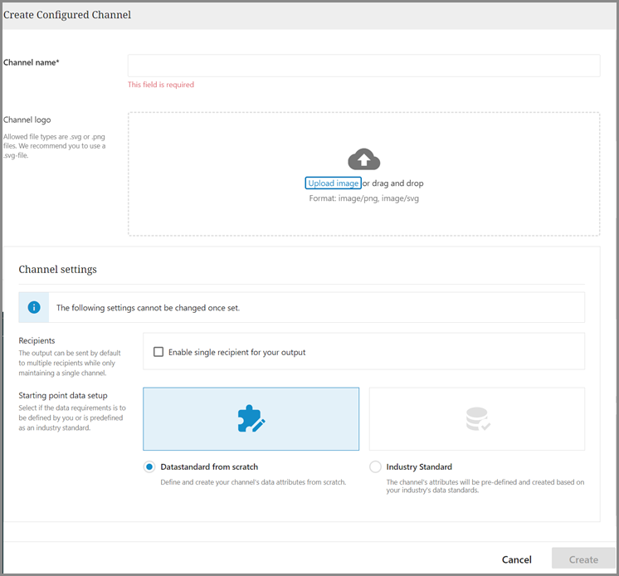The width and height of the screenshot is (619, 576).
Task: Select the Datastandard from scratch radio button
Action: (149, 467)
